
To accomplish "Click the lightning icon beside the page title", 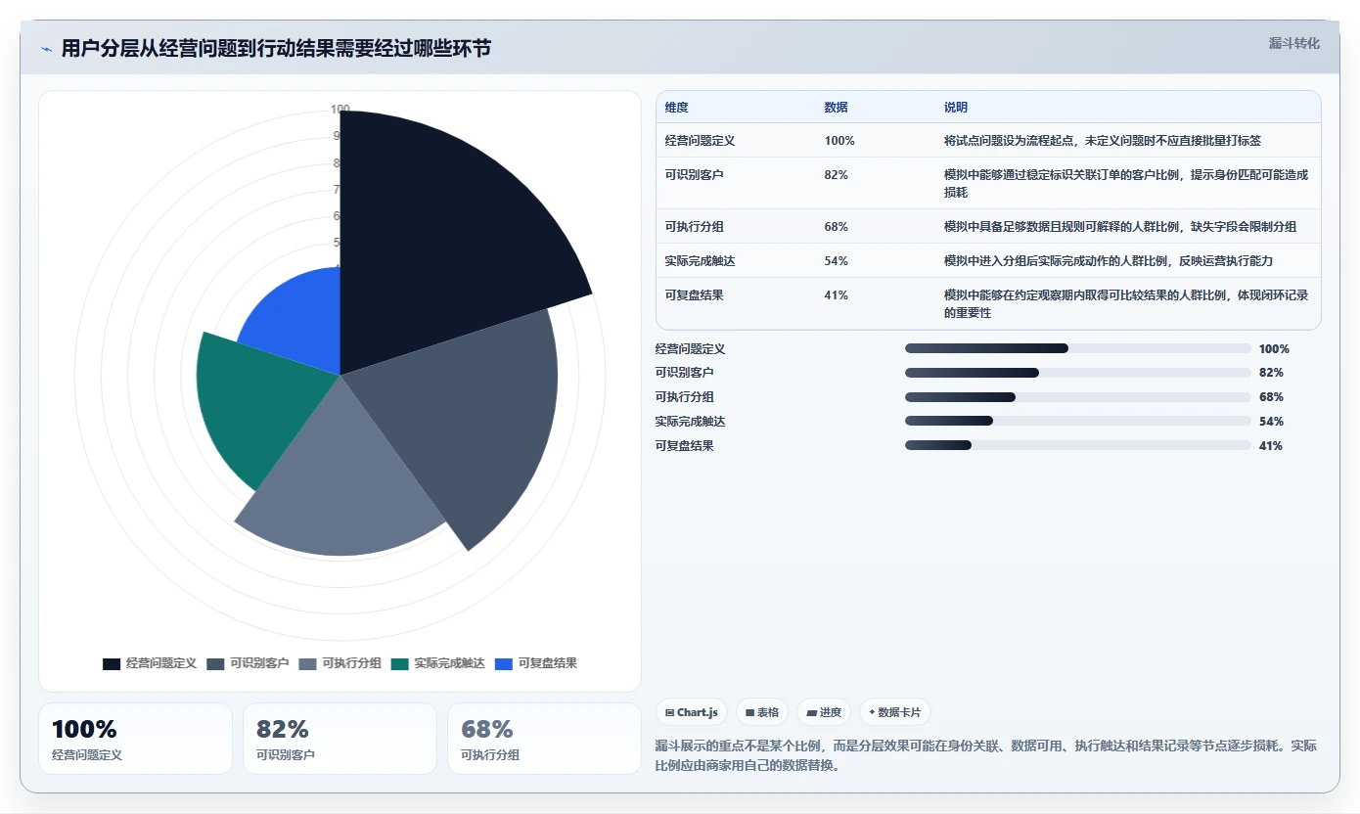I will coord(47,49).
